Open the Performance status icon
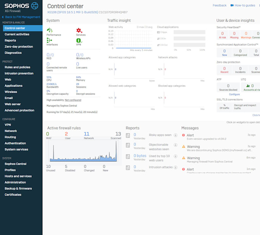 50,30
